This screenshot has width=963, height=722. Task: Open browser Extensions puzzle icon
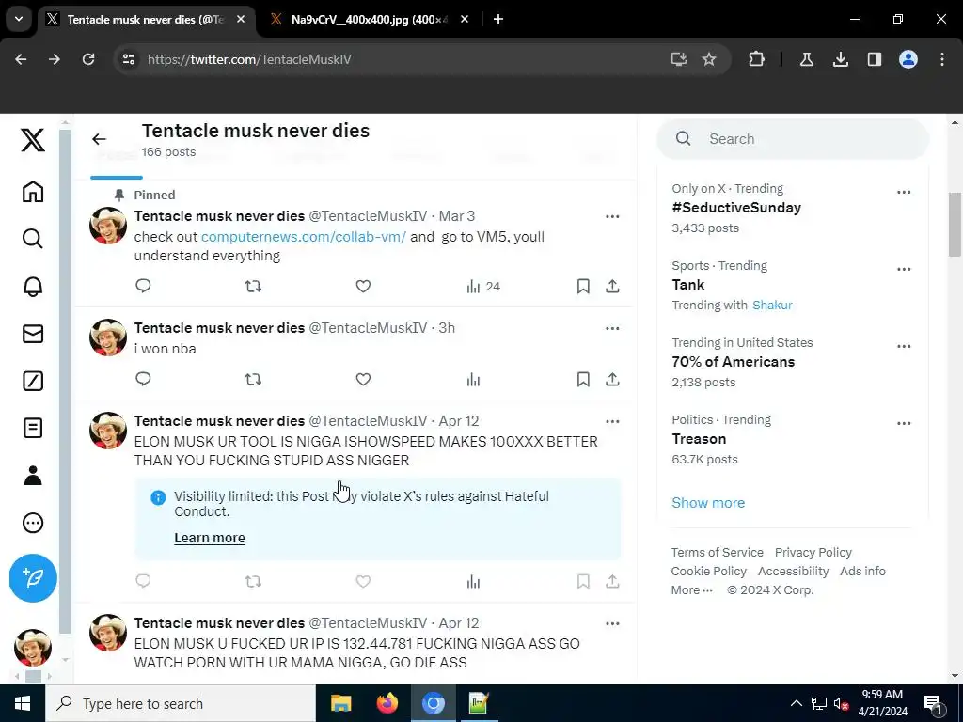pos(757,59)
